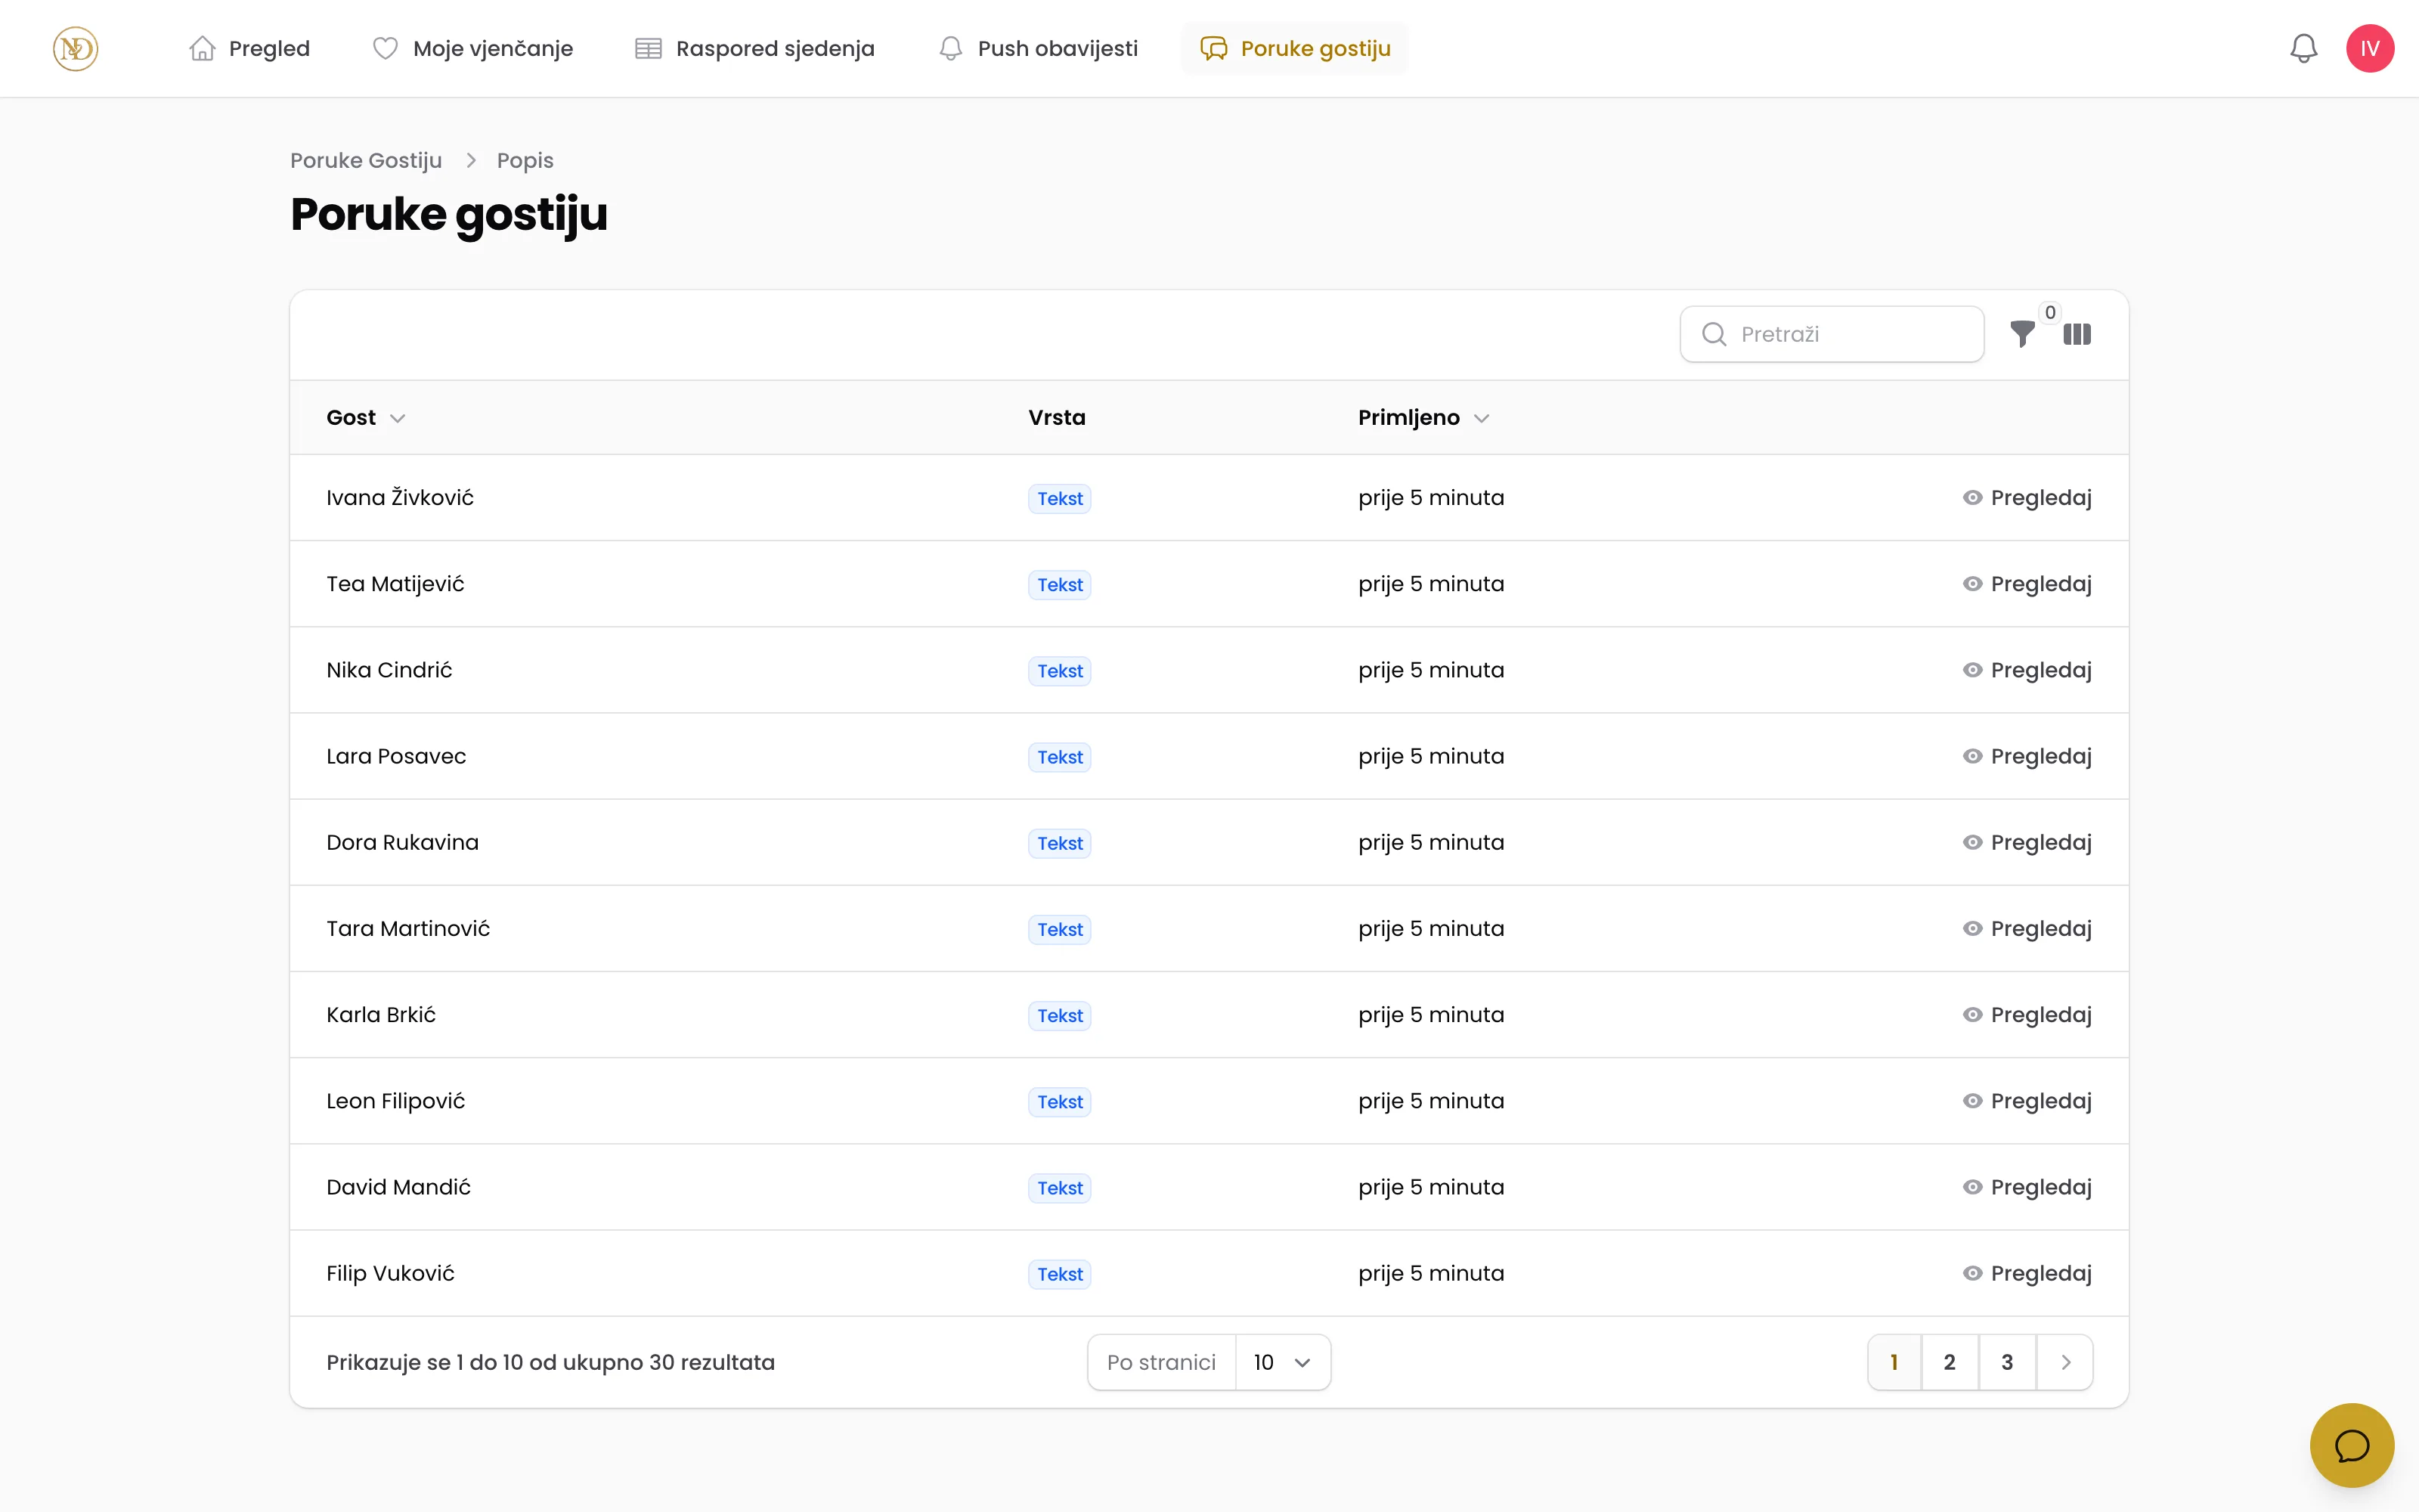The height and width of the screenshot is (1512, 2419).
Task: Sort by Gost column
Action: [x=365, y=417]
